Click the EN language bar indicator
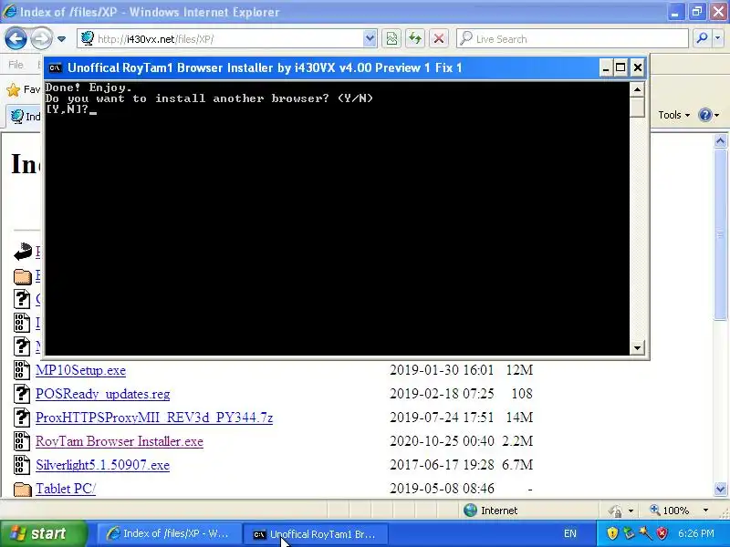The height and width of the screenshot is (547, 730). pos(569,534)
